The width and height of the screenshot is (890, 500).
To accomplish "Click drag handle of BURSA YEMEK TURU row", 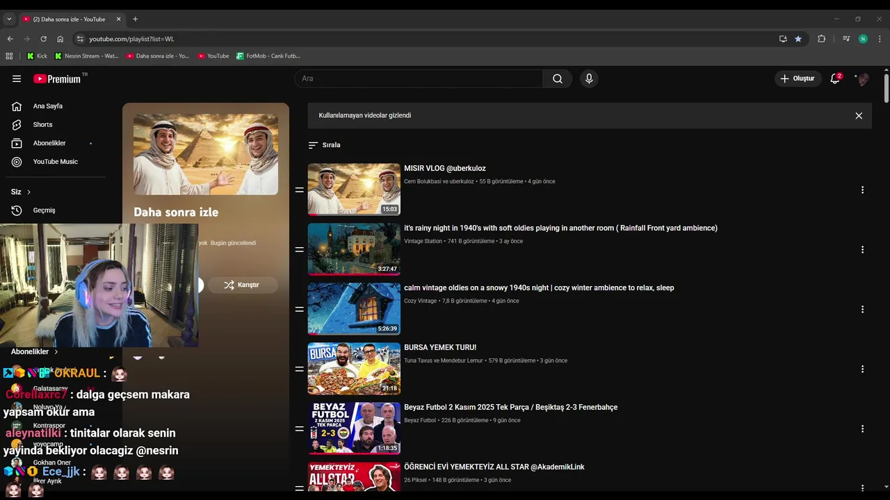I will click(300, 369).
